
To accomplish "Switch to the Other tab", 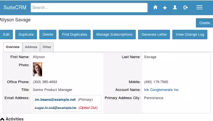I will 47,47.
